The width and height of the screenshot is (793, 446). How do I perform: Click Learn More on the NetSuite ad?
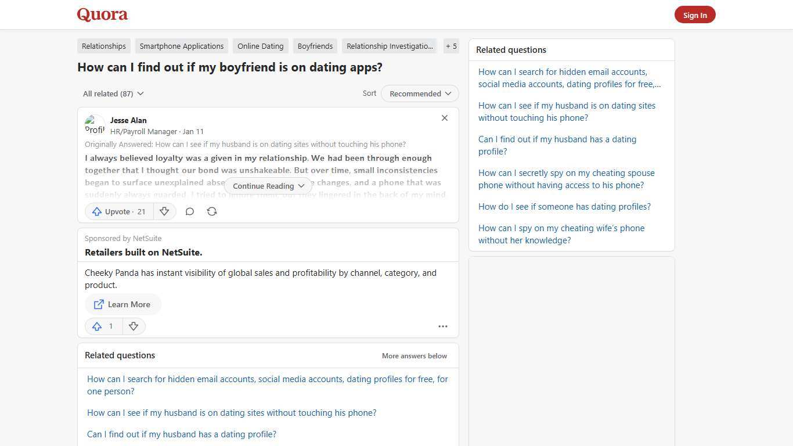(x=122, y=304)
